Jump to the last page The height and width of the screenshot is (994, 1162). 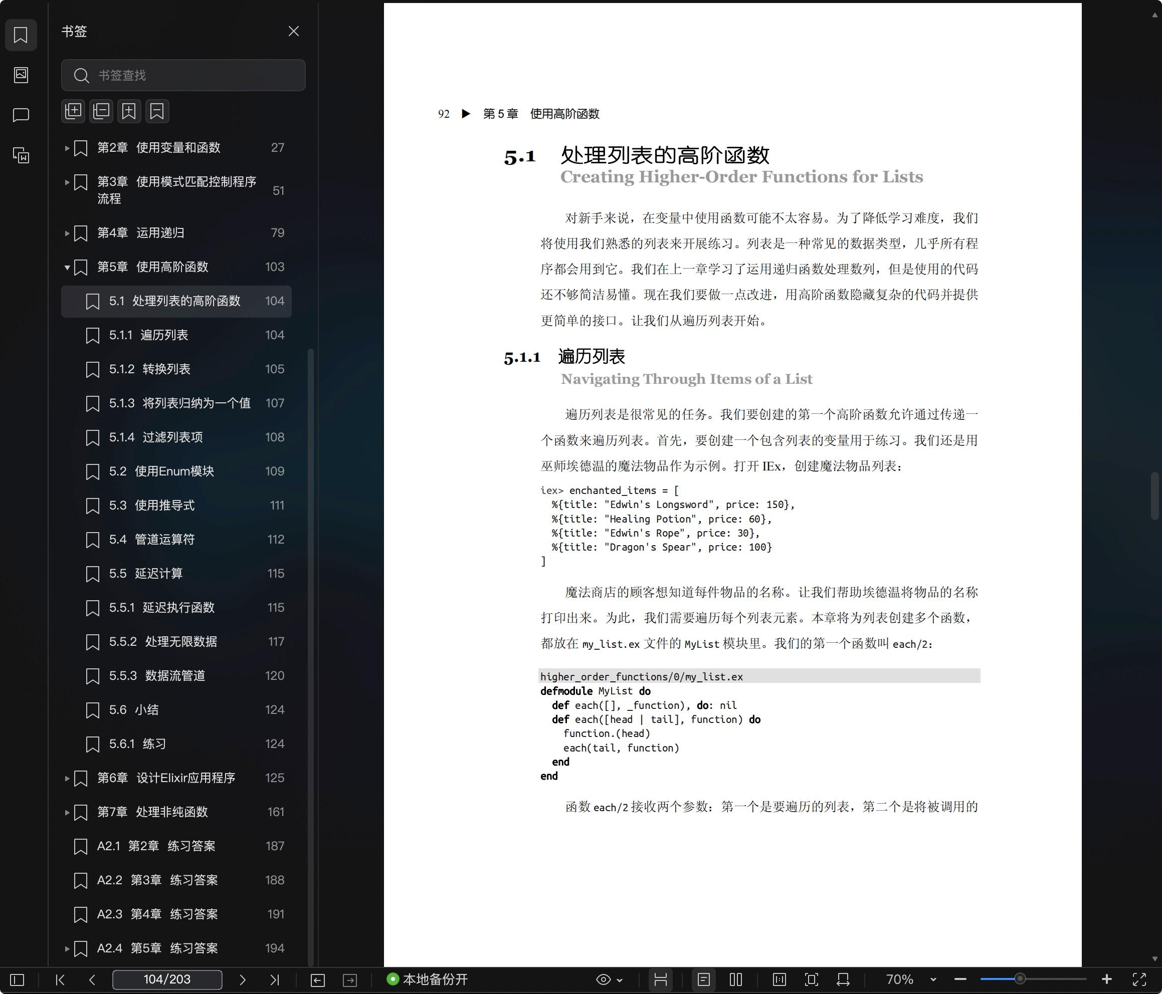pos(274,980)
